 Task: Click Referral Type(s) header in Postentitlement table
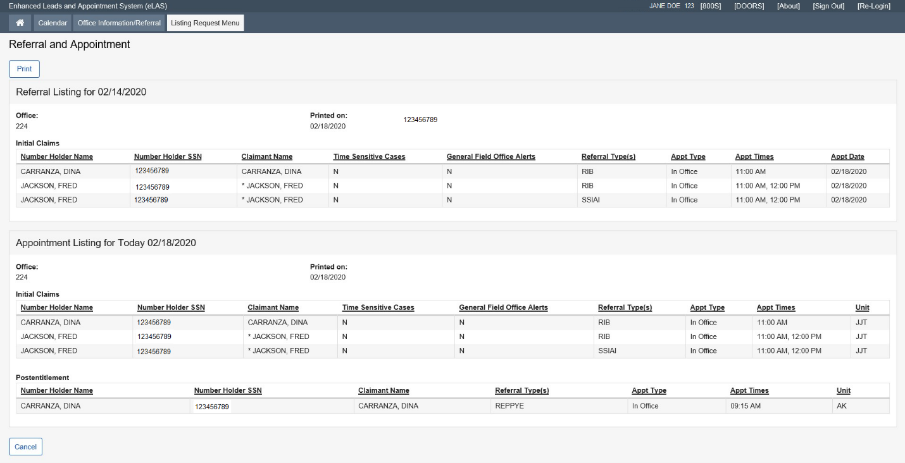tap(521, 391)
